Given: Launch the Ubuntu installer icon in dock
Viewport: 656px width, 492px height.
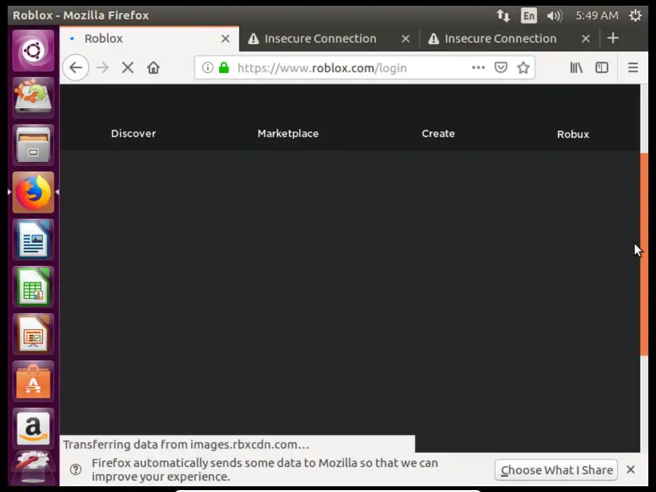Looking at the screenshot, I should point(33,97).
